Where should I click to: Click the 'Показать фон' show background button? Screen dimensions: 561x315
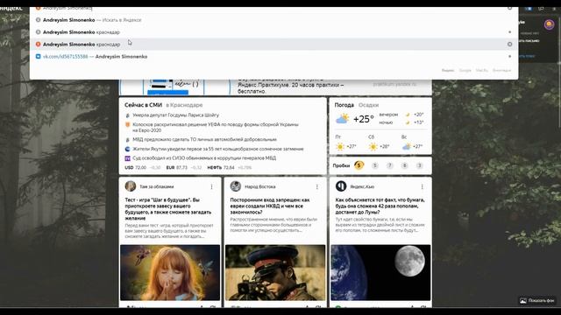pos(537,301)
